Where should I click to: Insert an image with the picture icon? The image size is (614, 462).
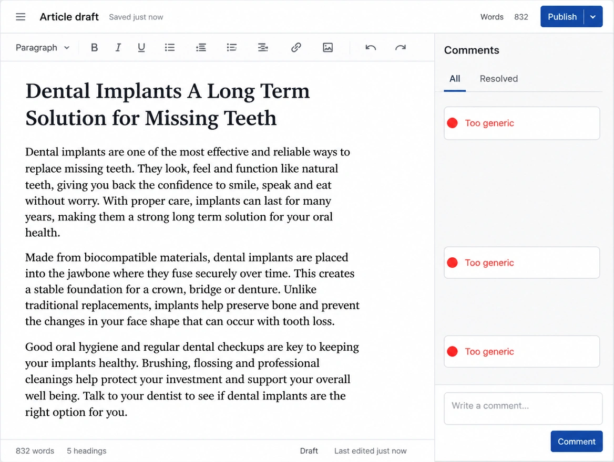pos(328,48)
